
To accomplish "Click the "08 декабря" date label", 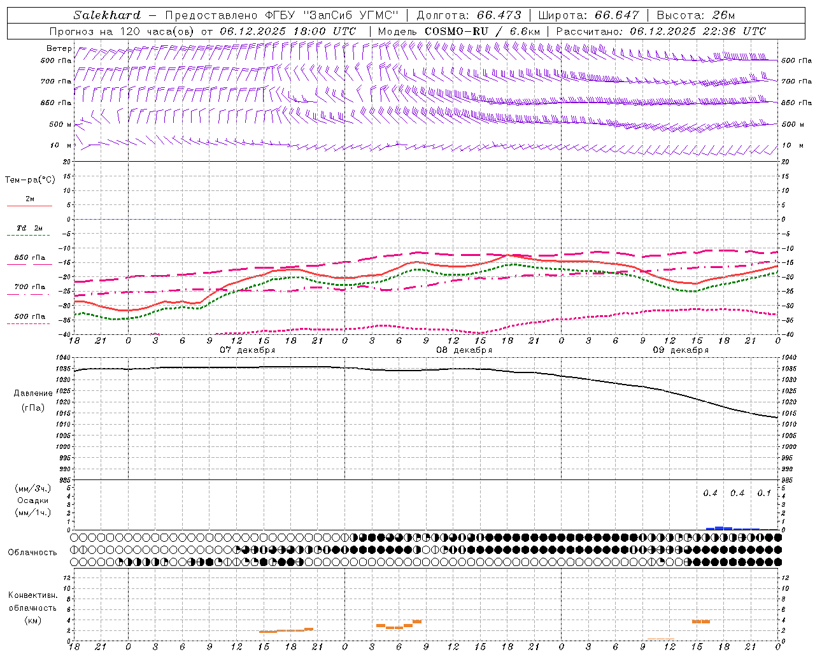I will tap(464, 350).
